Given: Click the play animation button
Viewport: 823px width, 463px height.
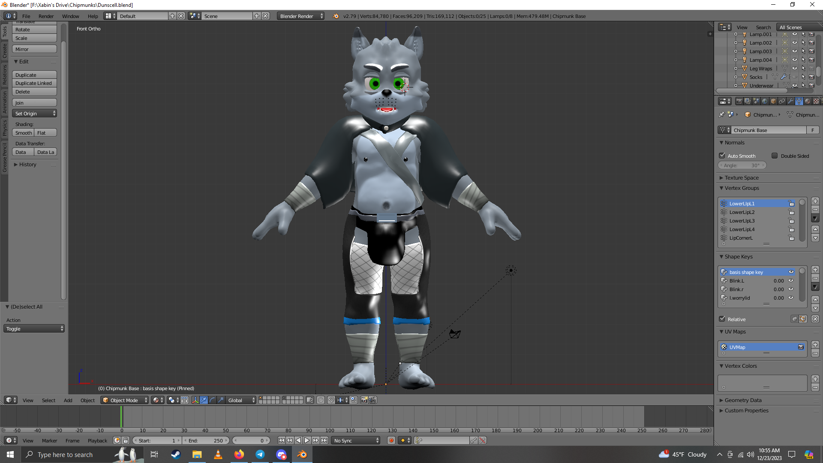Looking at the screenshot, I should coord(307,440).
